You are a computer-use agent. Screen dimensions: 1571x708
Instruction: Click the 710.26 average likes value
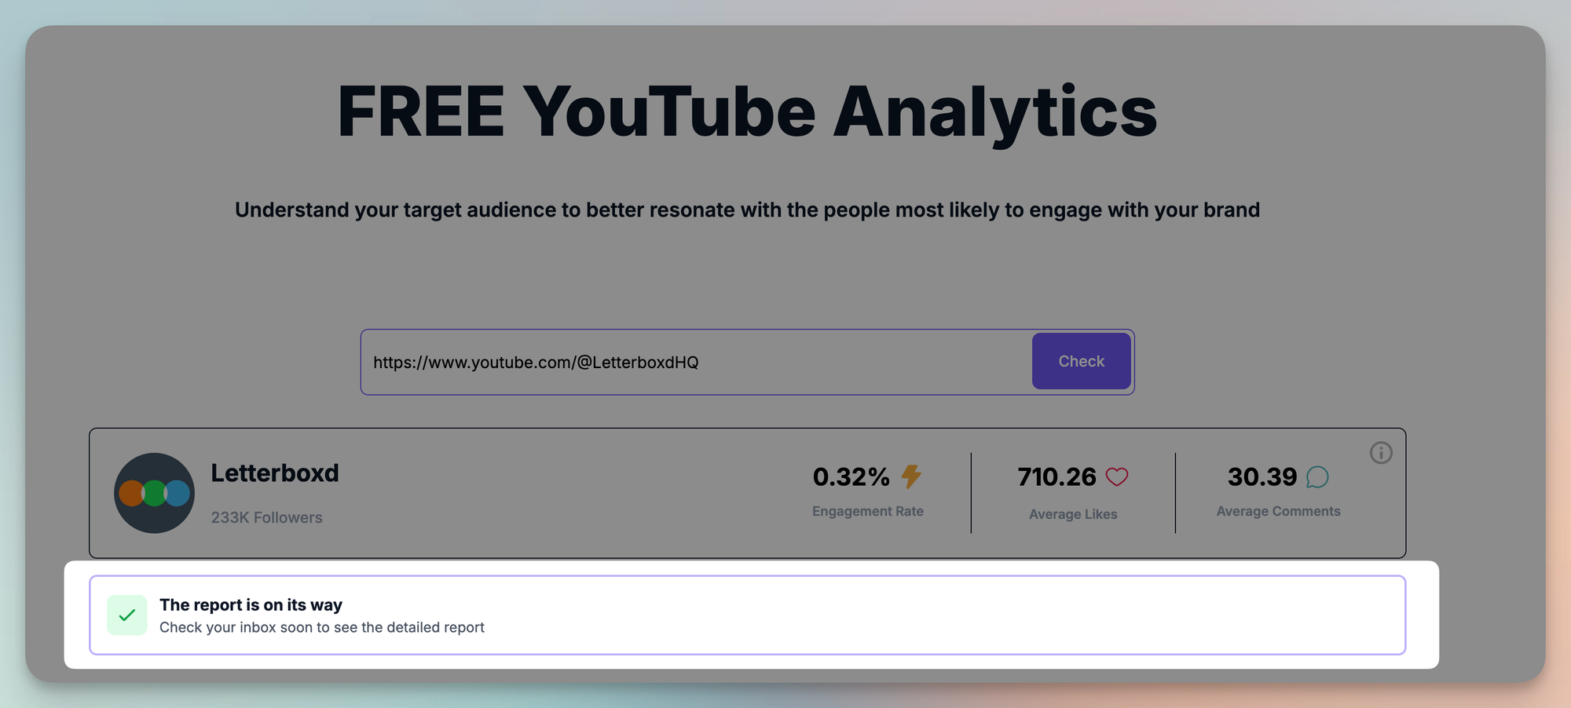point(1056,476)
